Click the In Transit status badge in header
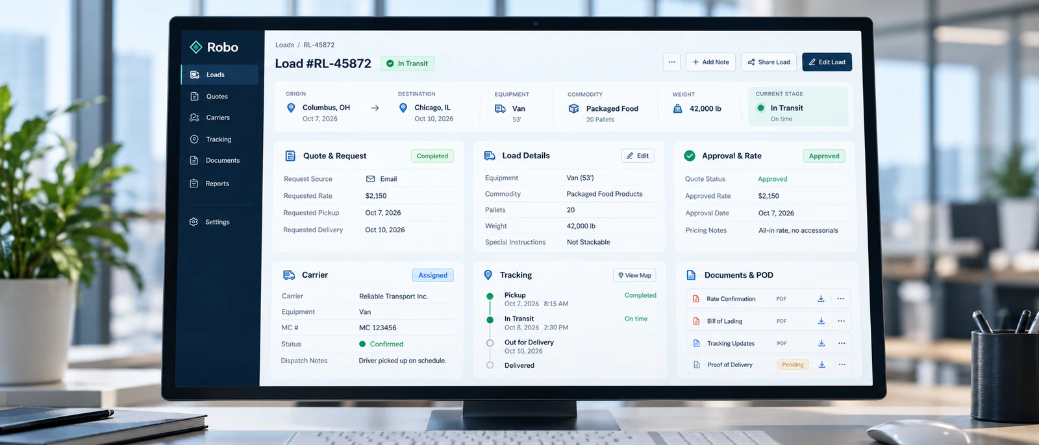This screenshot has height=445, width=1039. click(407, 64)
